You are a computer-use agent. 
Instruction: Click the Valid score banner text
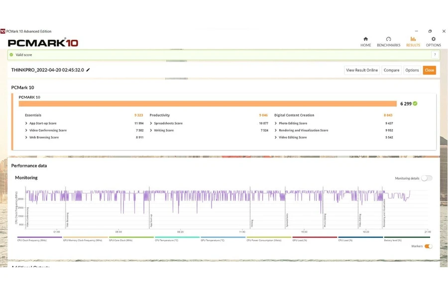coord(24,55)
